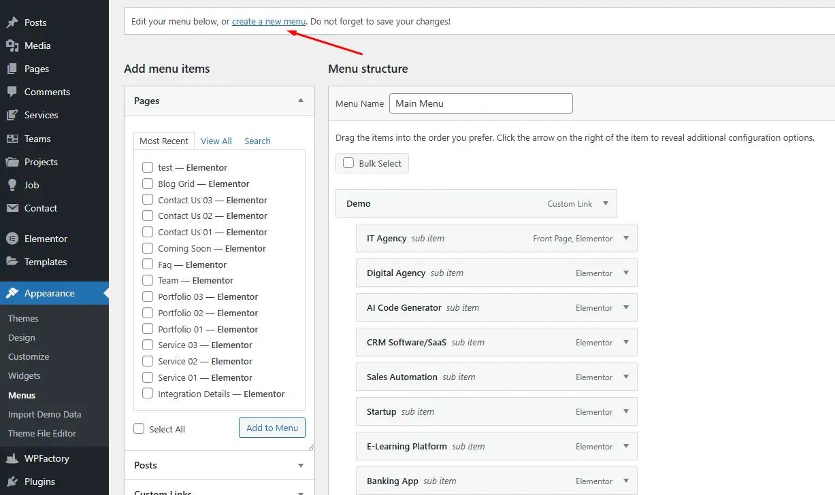Click the Templates folder icon

12,262
